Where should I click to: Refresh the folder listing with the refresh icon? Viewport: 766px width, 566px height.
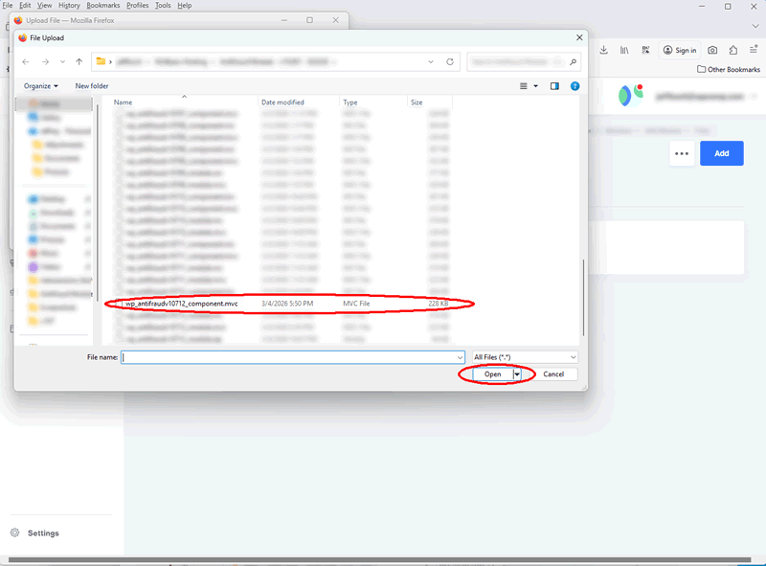[450, 59]
